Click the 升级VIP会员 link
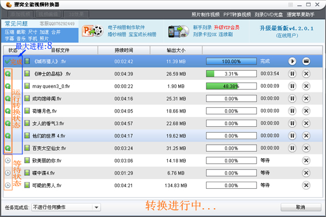Image resolution: width=326 pixels, height=217 pixels. [227, 27]
